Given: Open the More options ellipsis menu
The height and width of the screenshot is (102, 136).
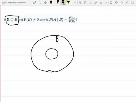Looking at the screenshot, I should 106,3.
